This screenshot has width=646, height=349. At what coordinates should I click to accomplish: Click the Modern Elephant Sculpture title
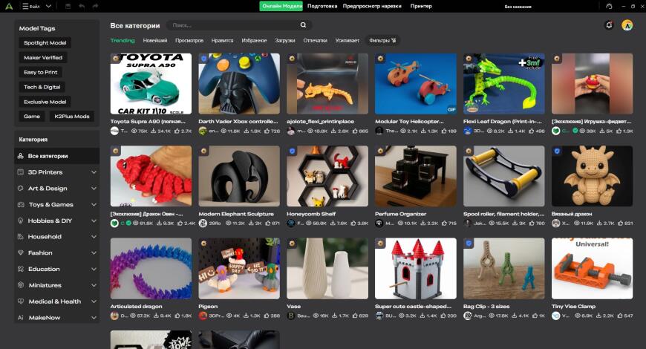pyautogui.click(x=236, y=214)
